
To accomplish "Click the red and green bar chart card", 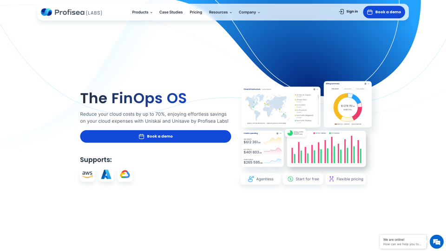I will pos(326,149).
